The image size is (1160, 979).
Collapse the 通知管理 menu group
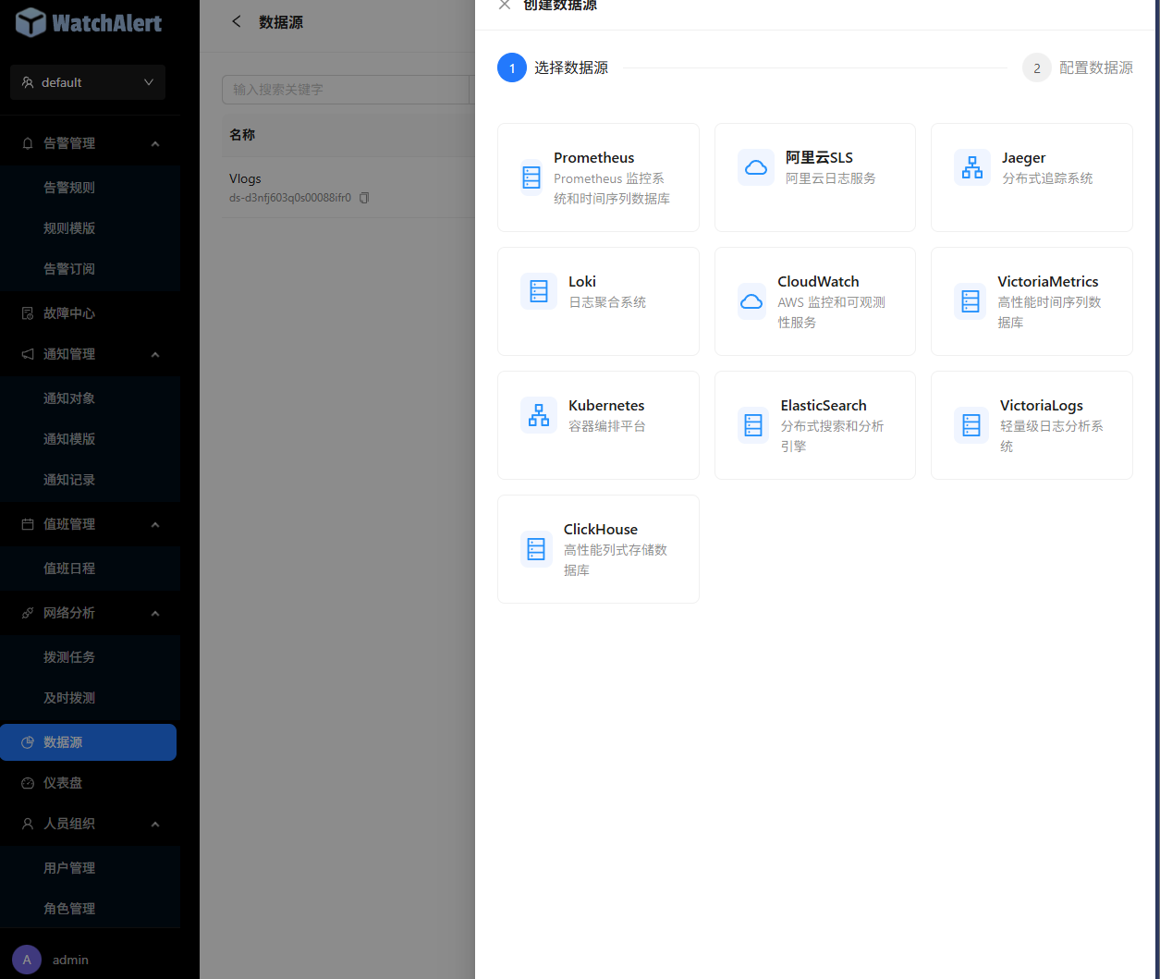tap(155, 354)
